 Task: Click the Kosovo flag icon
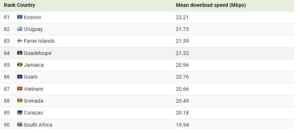click(x=20, y=17)
